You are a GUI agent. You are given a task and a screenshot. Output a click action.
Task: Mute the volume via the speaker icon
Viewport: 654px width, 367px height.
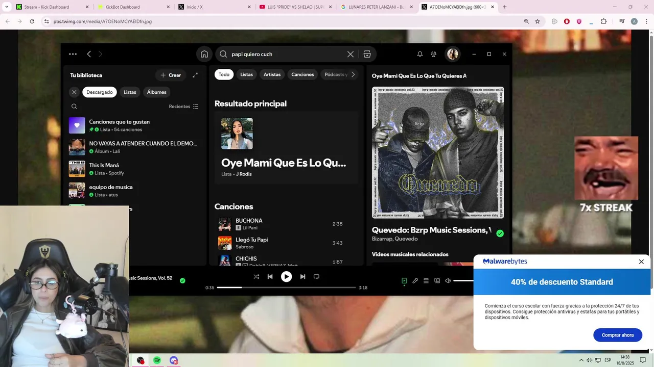click(x=448, y=281)
